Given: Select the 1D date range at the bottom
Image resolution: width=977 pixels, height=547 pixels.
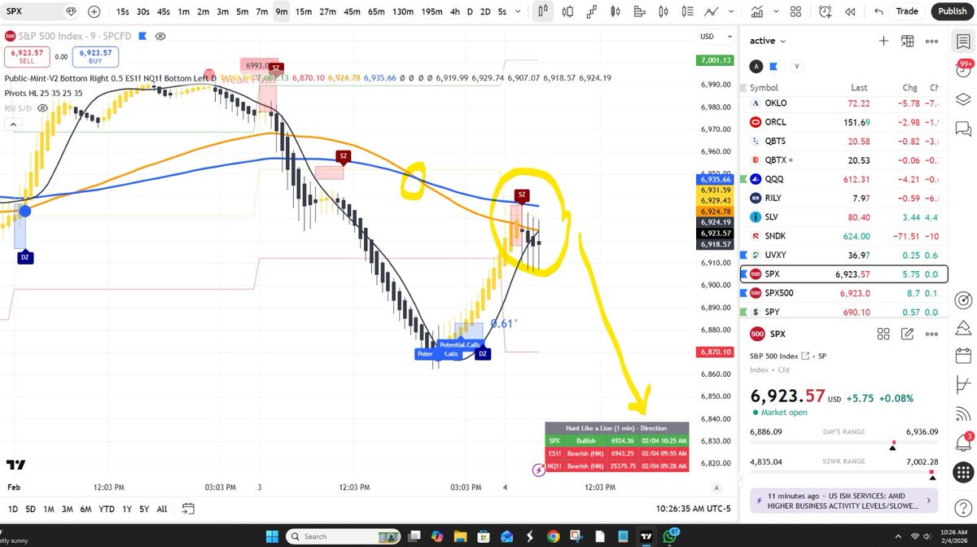Looking at the screenshot, I should pos(12,508).
